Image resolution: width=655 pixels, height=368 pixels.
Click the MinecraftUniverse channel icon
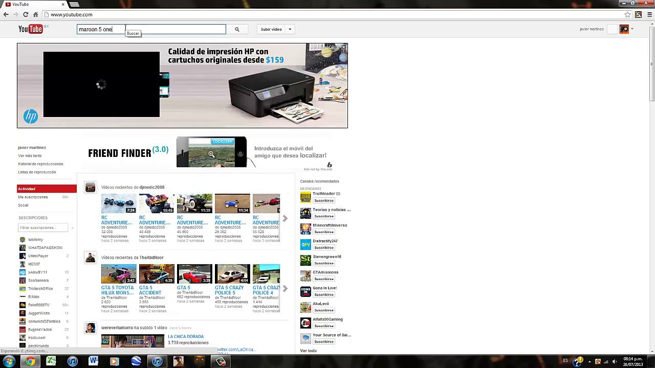tap(305, 229)
